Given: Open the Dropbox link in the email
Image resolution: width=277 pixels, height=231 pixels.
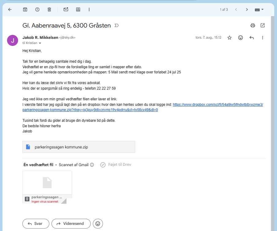Looking at the screenshot, I should point(218,105).
